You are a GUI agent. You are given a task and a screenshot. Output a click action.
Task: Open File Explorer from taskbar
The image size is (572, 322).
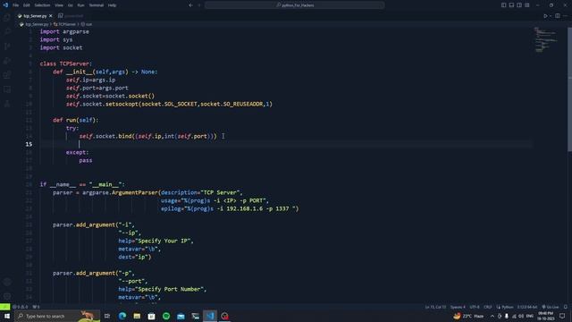tap(137, 316)
